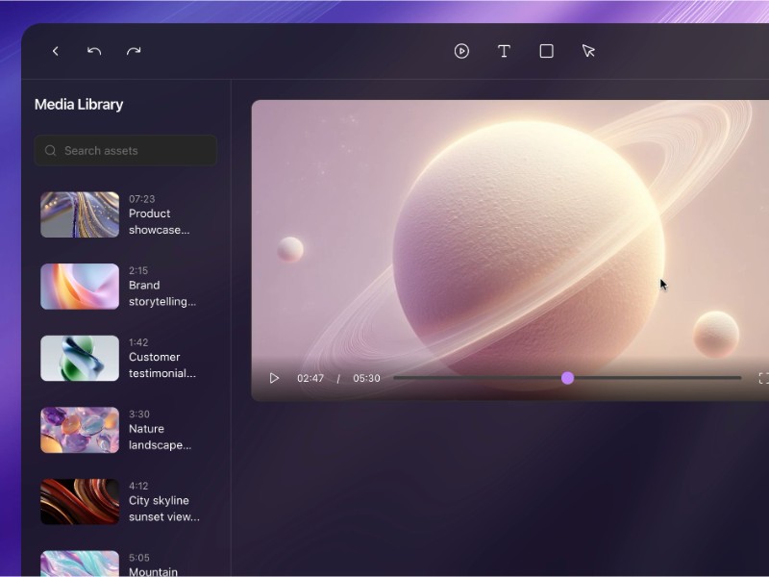Select the Shape tool
This screenshot has width=769, height=577.
[546, 51]
